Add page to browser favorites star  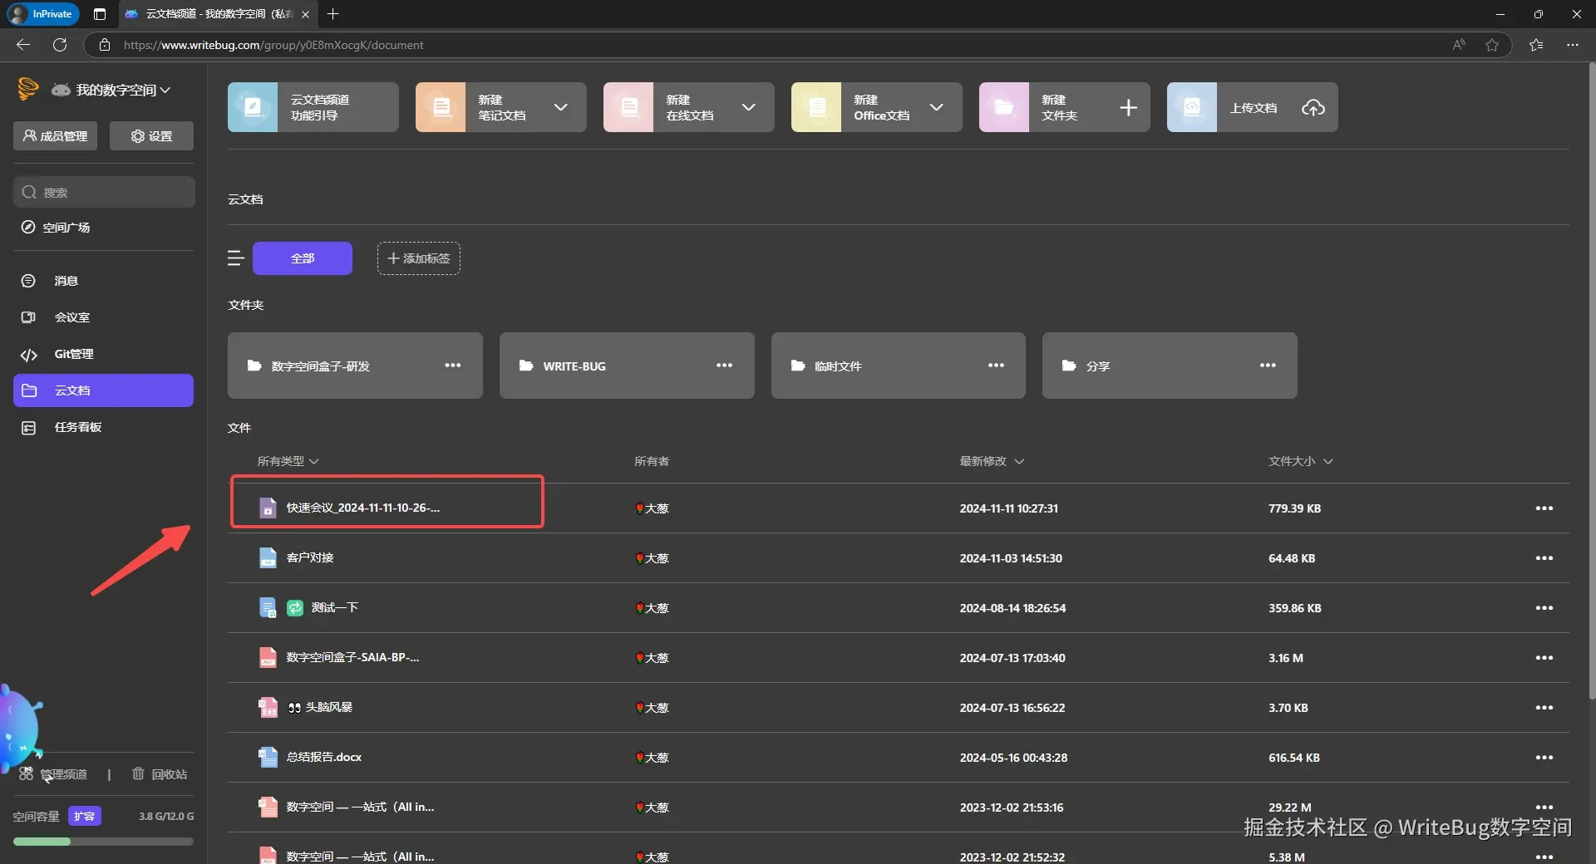click(1492, 45)
